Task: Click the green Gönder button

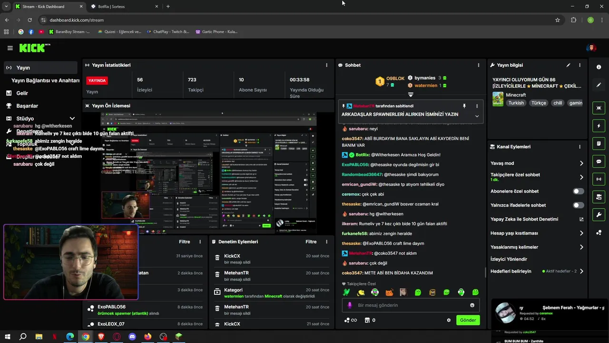Action: click(x=468, y=320)
